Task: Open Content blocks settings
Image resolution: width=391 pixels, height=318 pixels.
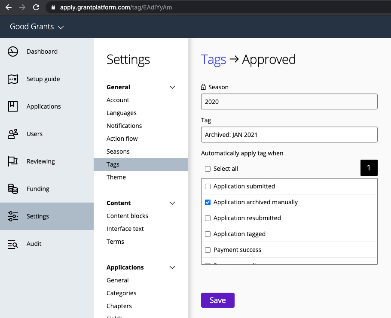Action: pos(127,216)
